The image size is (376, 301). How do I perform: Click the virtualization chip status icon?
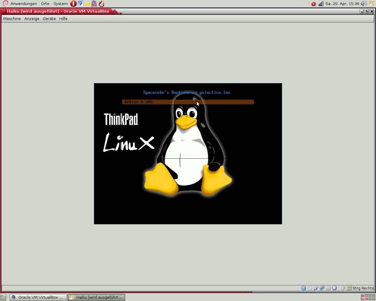click(x=335, y=288)
